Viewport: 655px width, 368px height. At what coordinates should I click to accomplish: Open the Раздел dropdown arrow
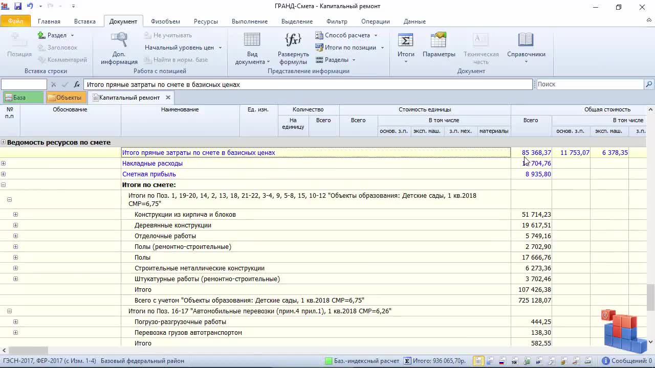pyautogui.click(x=72, y=35)
